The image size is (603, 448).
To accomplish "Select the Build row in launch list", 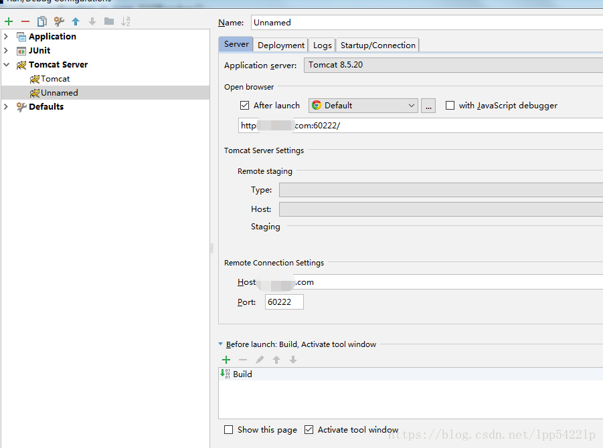I will pyautogui.click(x=411, y=374).
